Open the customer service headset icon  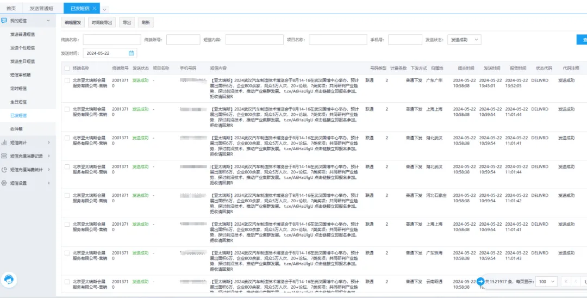9,280
